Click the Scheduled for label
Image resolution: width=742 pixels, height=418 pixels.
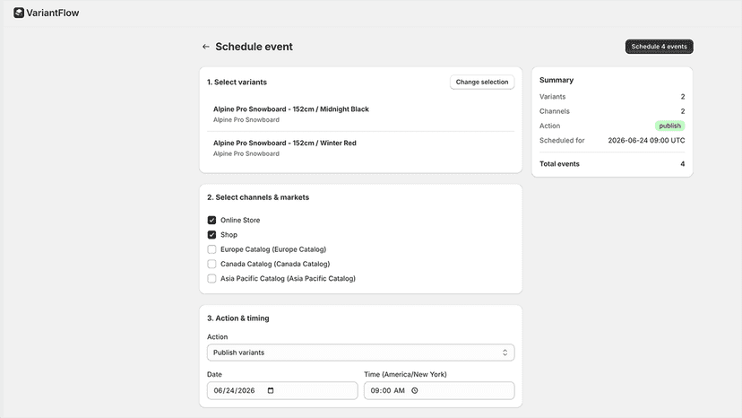(562, 140)
